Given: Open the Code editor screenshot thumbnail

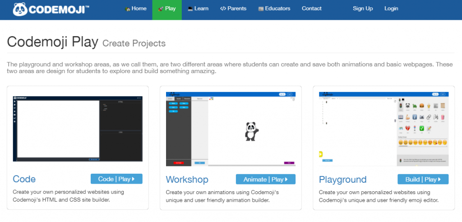Looking at the screenshot, I should pyautogui.click(x=78, y=129).
